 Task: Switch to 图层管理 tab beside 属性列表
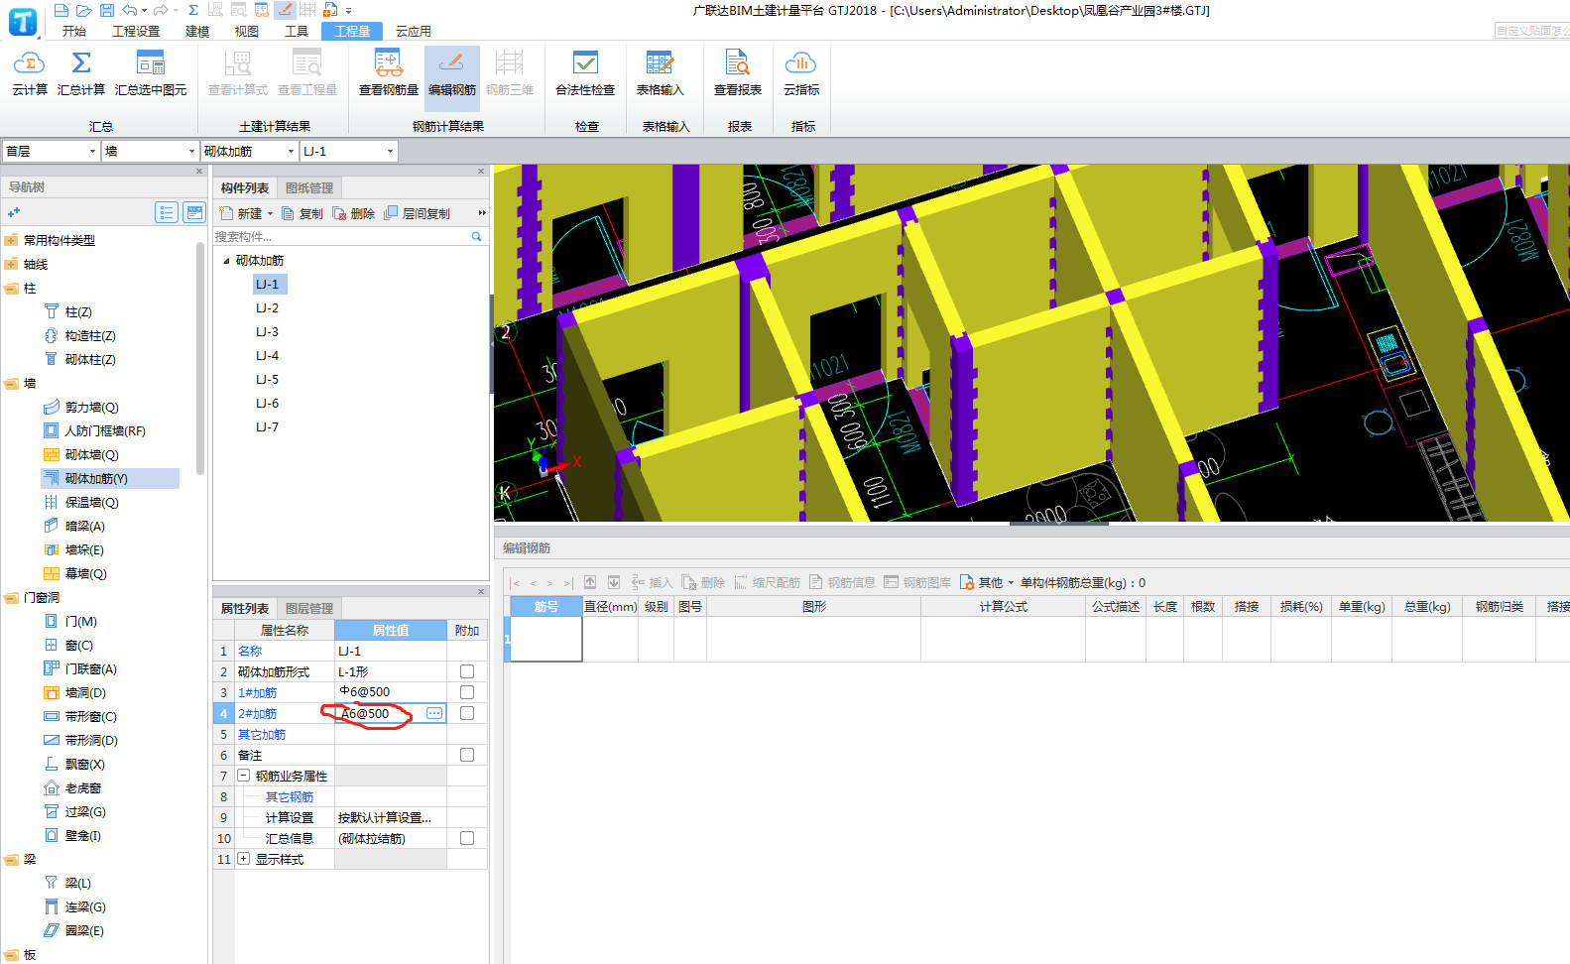[309, 609]
